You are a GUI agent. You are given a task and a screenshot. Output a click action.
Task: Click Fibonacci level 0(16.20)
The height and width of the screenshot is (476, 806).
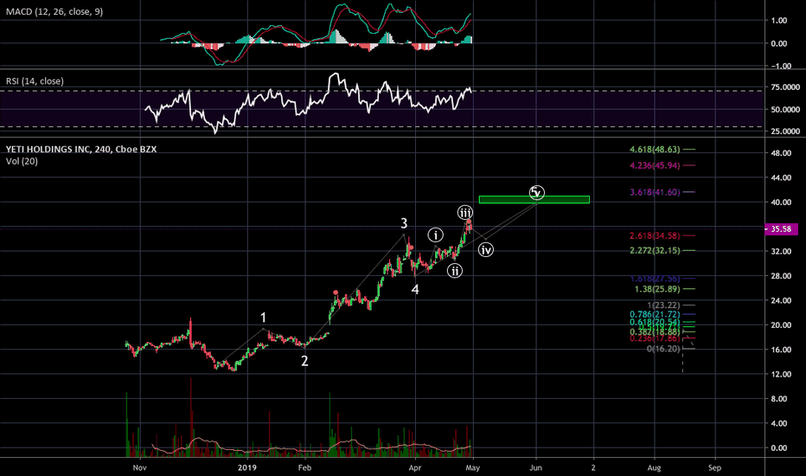pyautogui.click(x=663, y=349)
